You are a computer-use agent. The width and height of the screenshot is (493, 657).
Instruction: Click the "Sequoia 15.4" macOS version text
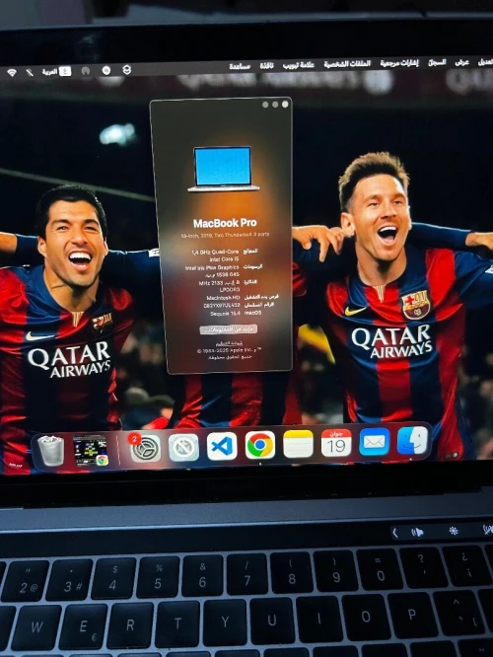click(x=226, y=314)
